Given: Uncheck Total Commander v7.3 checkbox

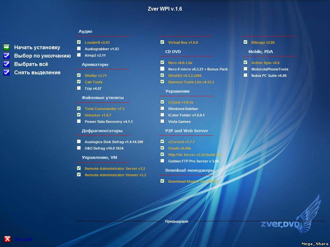Looking at the screenshot, I should [79, 108].
